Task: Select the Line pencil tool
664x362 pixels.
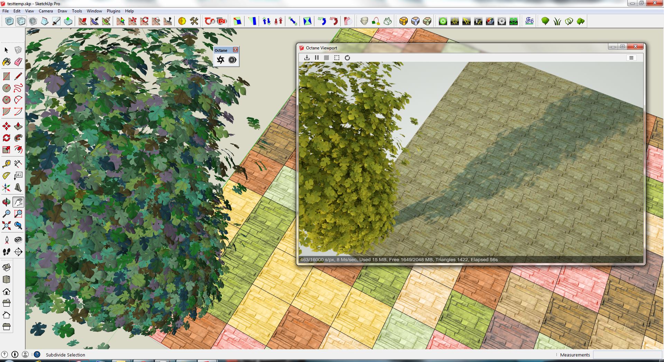Action: [18, 76]
